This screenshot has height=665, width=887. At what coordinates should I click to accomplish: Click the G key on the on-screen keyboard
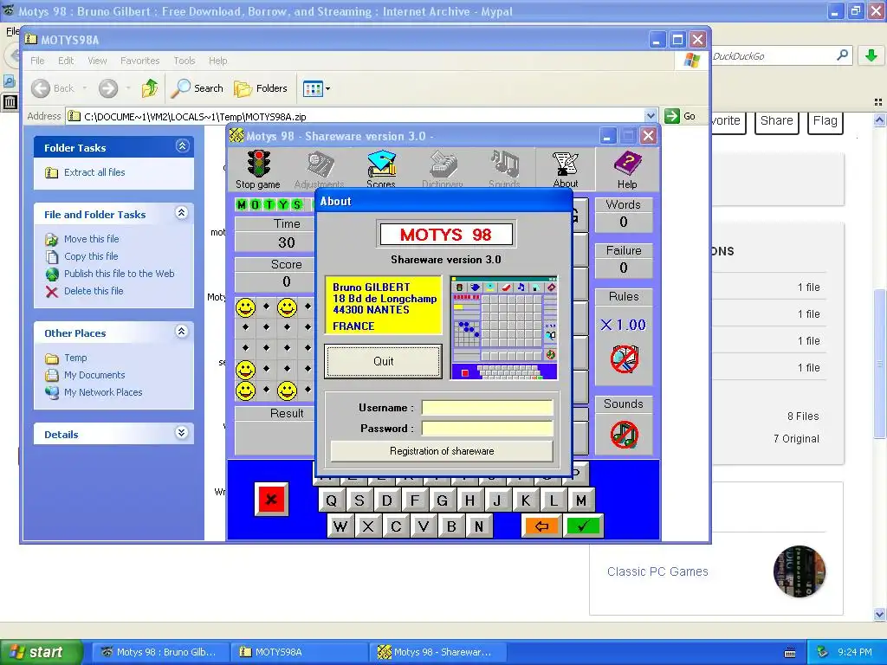click(x=443, y=500)
